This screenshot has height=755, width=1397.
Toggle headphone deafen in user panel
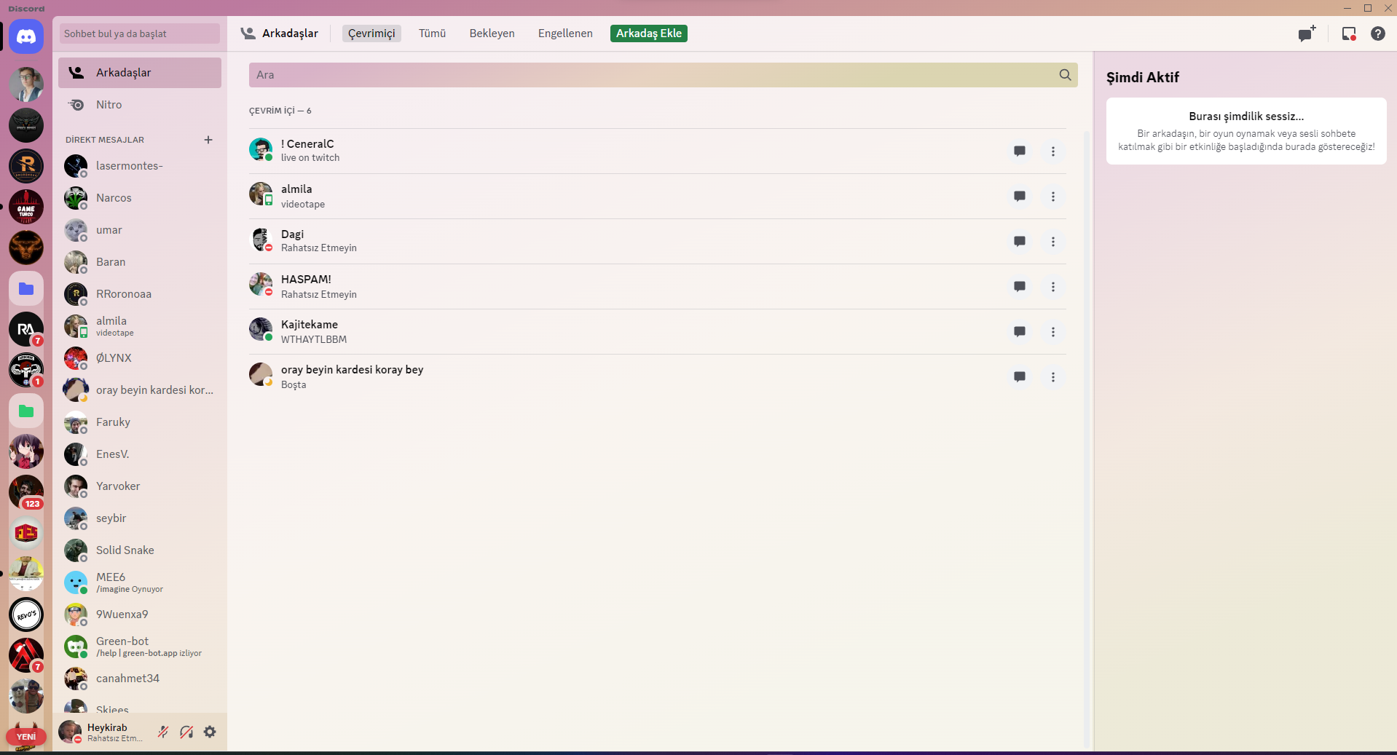[186, 732]
